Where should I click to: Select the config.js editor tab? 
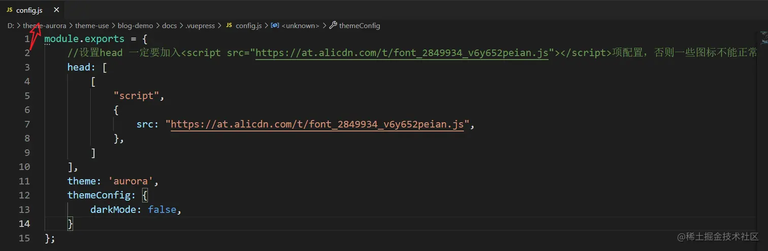[33, 10]
